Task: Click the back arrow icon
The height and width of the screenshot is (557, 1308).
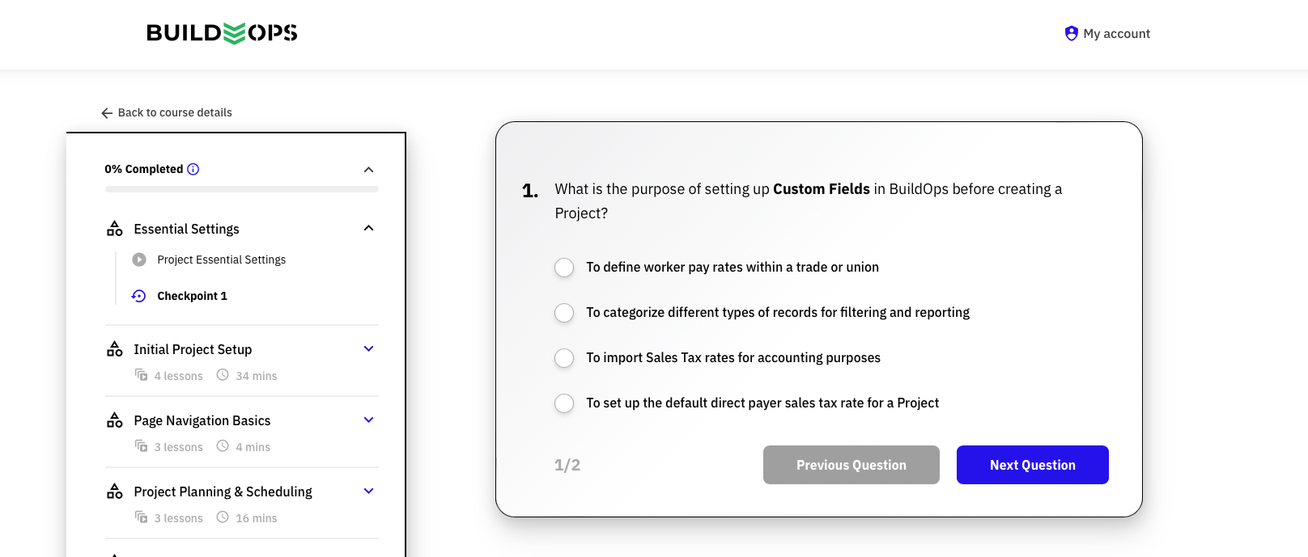Action: click(107, 113)
